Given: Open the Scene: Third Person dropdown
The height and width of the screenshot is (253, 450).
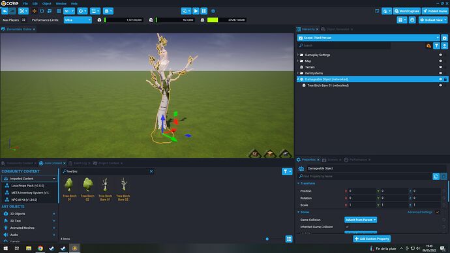Looking at the screenshot, I should [368, 38].
